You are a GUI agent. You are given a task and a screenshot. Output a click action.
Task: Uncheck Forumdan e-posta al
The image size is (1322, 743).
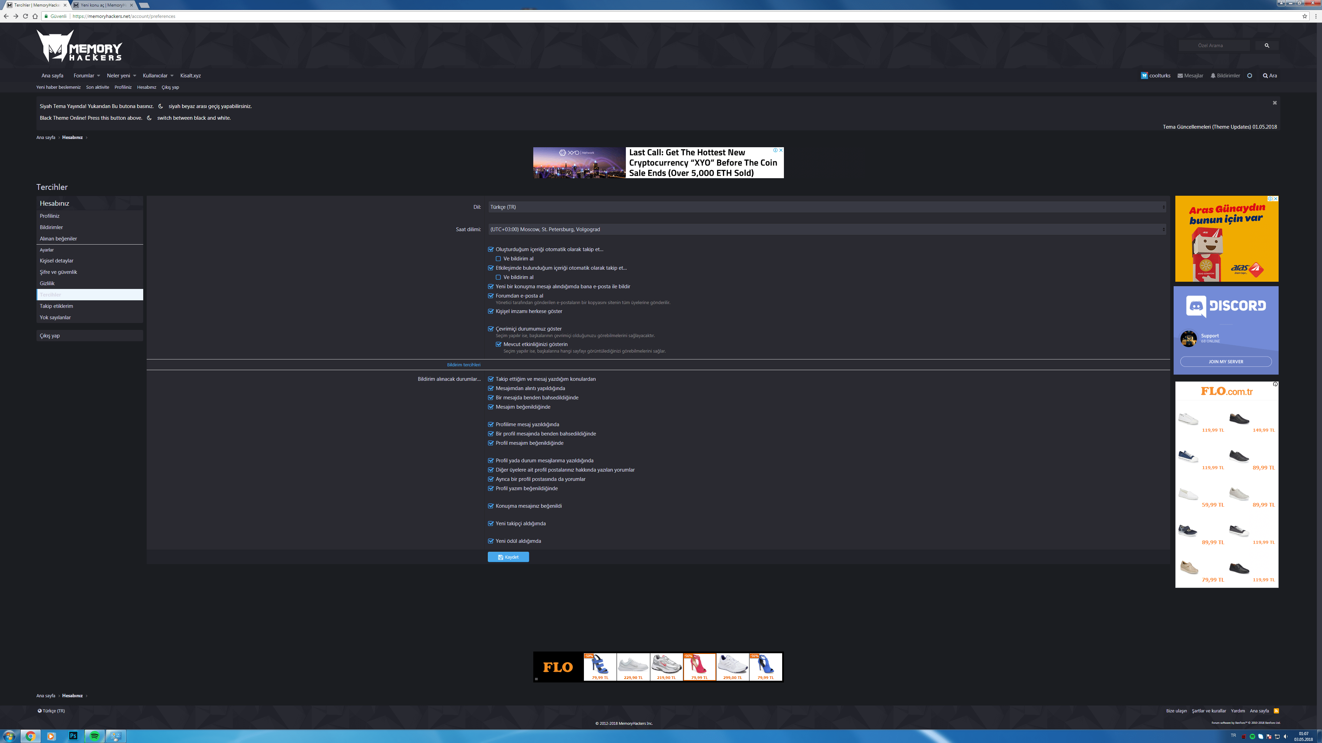pos(491,296)
